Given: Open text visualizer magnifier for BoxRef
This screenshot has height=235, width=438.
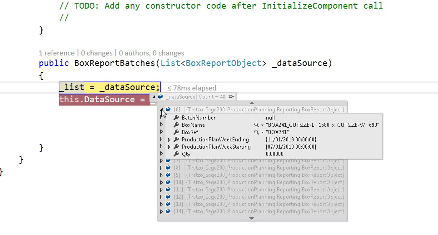Looking at the screenshot, I should click(256, 132).
